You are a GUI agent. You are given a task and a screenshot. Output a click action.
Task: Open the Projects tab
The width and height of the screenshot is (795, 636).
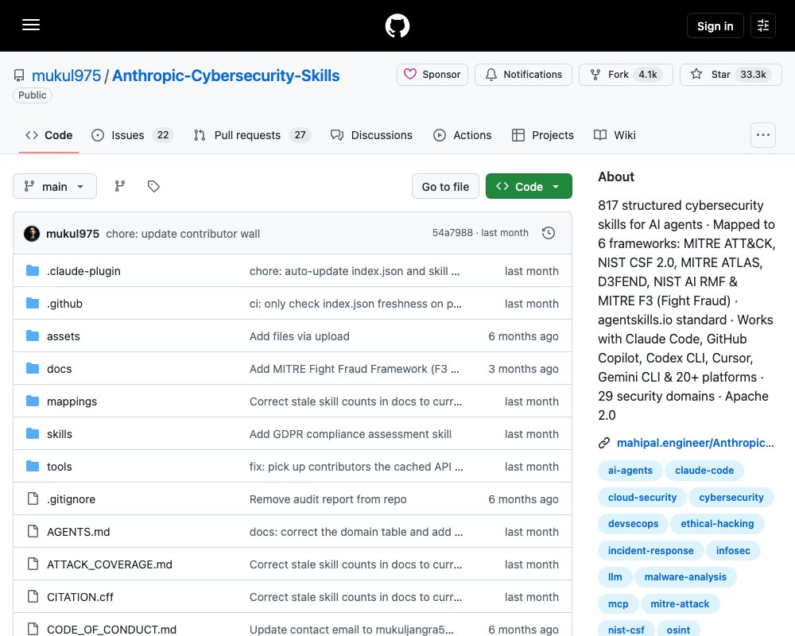tap(543, 135)
